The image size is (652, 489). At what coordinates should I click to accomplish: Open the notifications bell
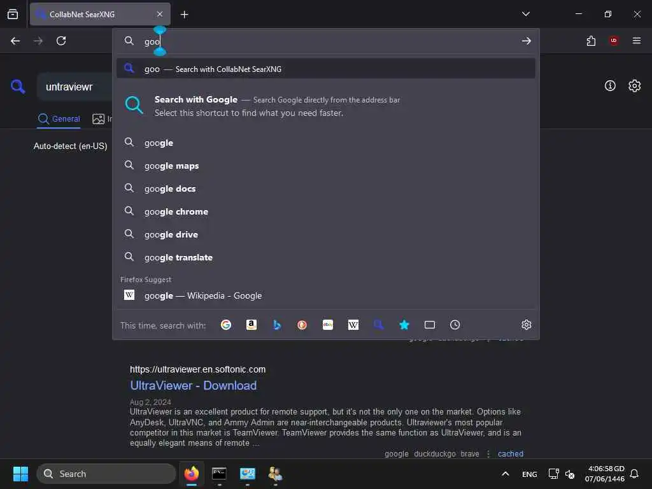(634, 474)
